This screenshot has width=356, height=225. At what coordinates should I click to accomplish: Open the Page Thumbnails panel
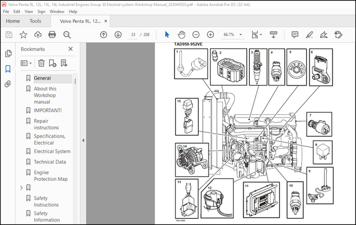(8, 53)
